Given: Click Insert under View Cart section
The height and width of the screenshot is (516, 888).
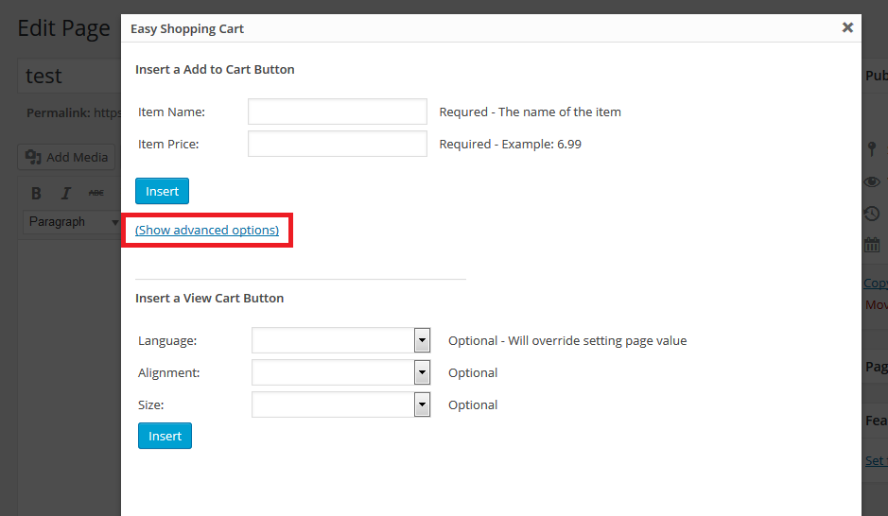Looking at the screenshot, I should click(x=165, y=436).
